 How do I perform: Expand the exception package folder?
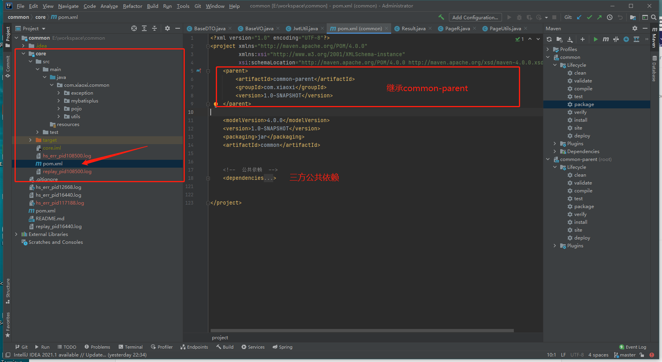59,93
